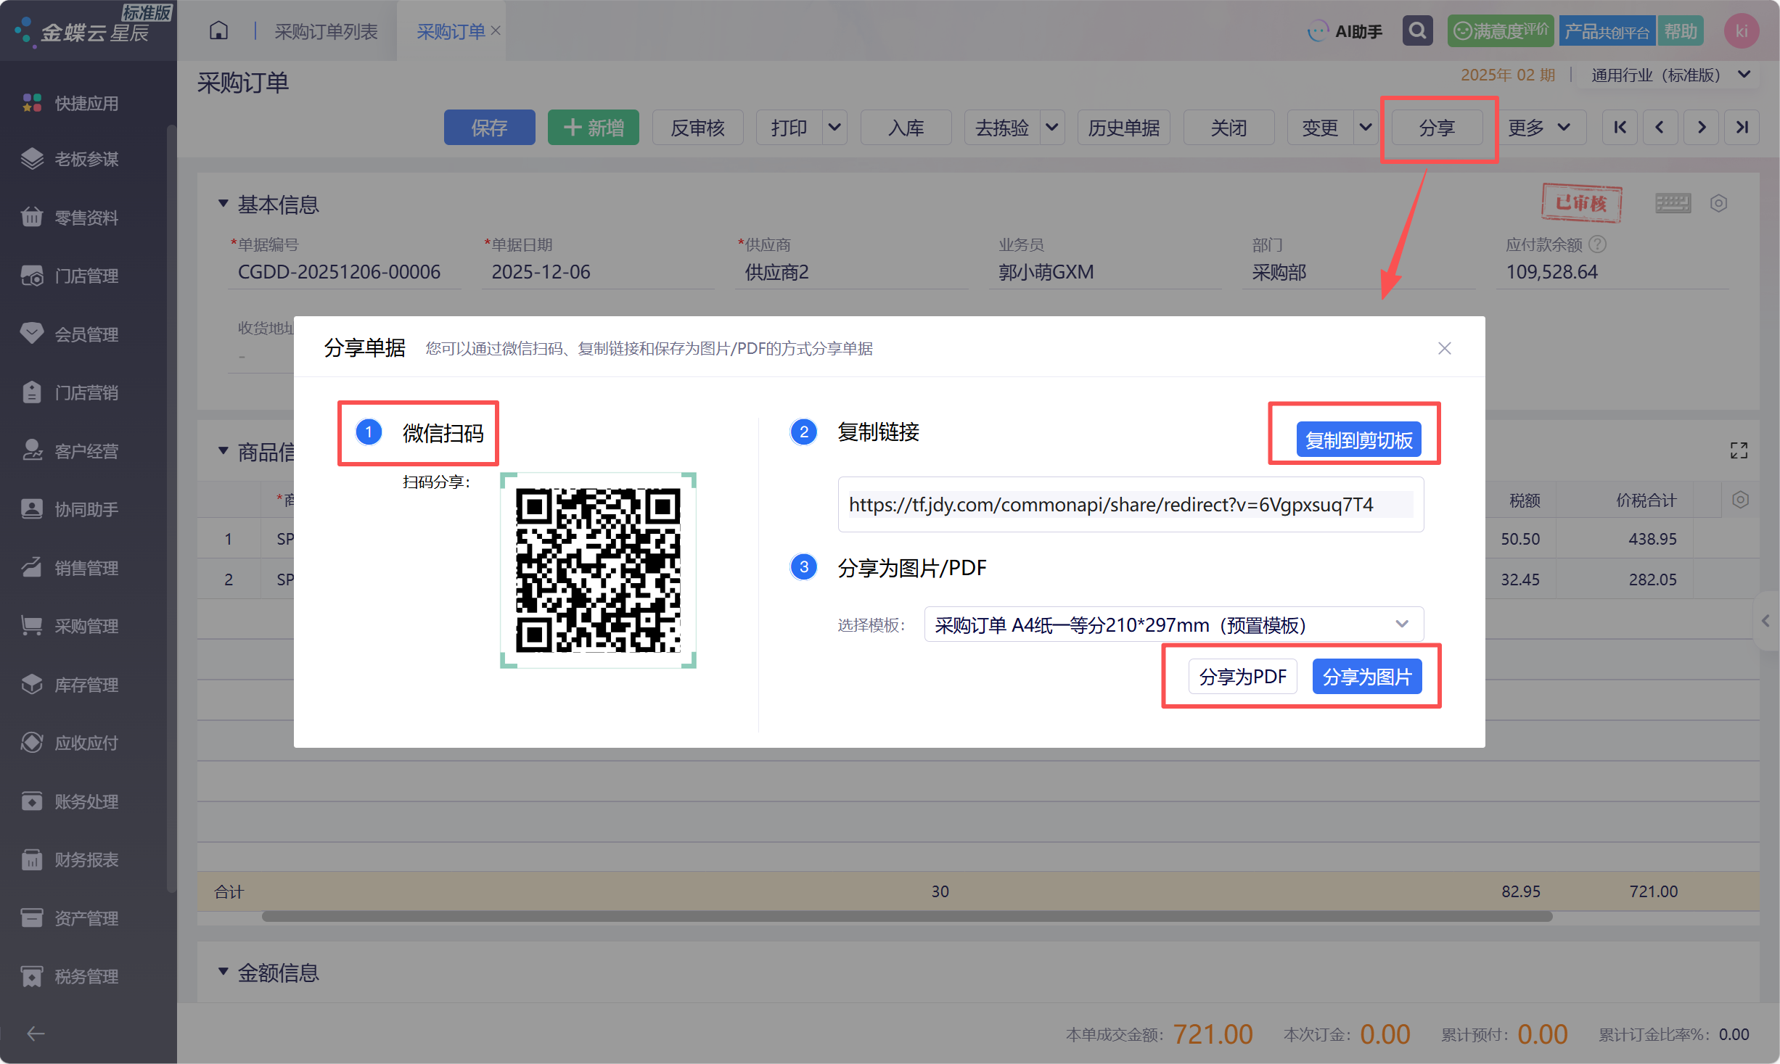The width and height of the screenshot is (1780, 1064).
Task: Switch to the 采购订单列表 tab
Action: click(x=326, y=31)
